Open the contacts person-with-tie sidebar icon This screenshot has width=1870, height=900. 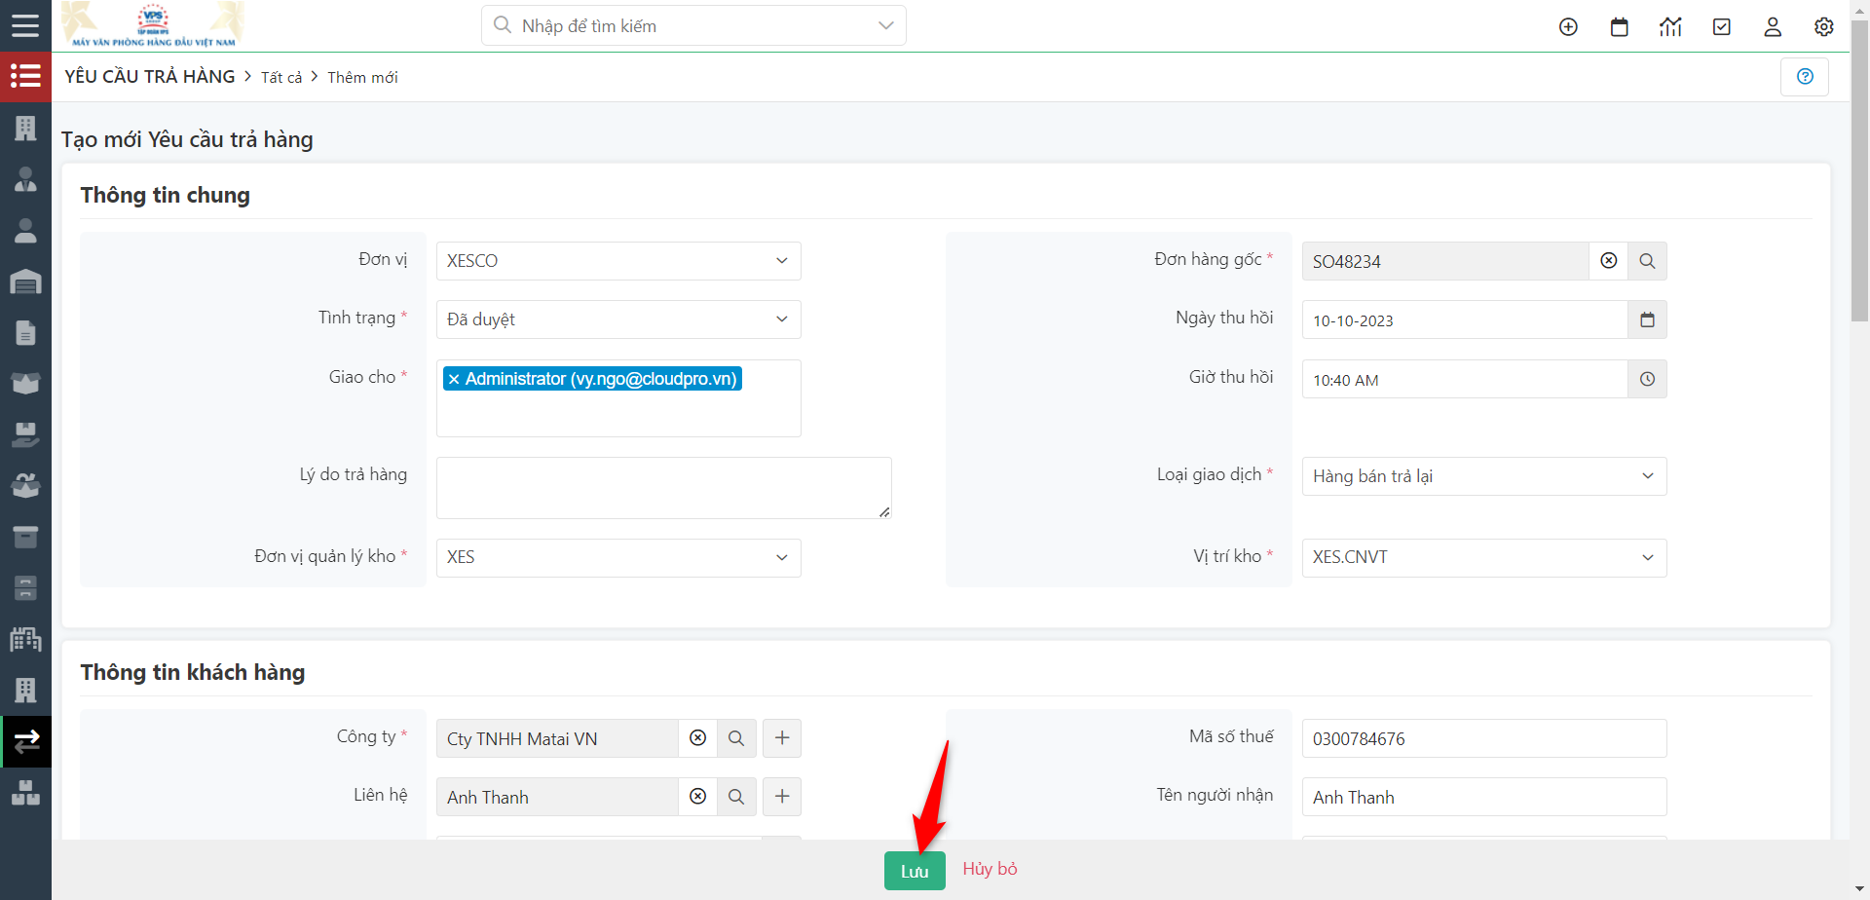tap(25, 179)
